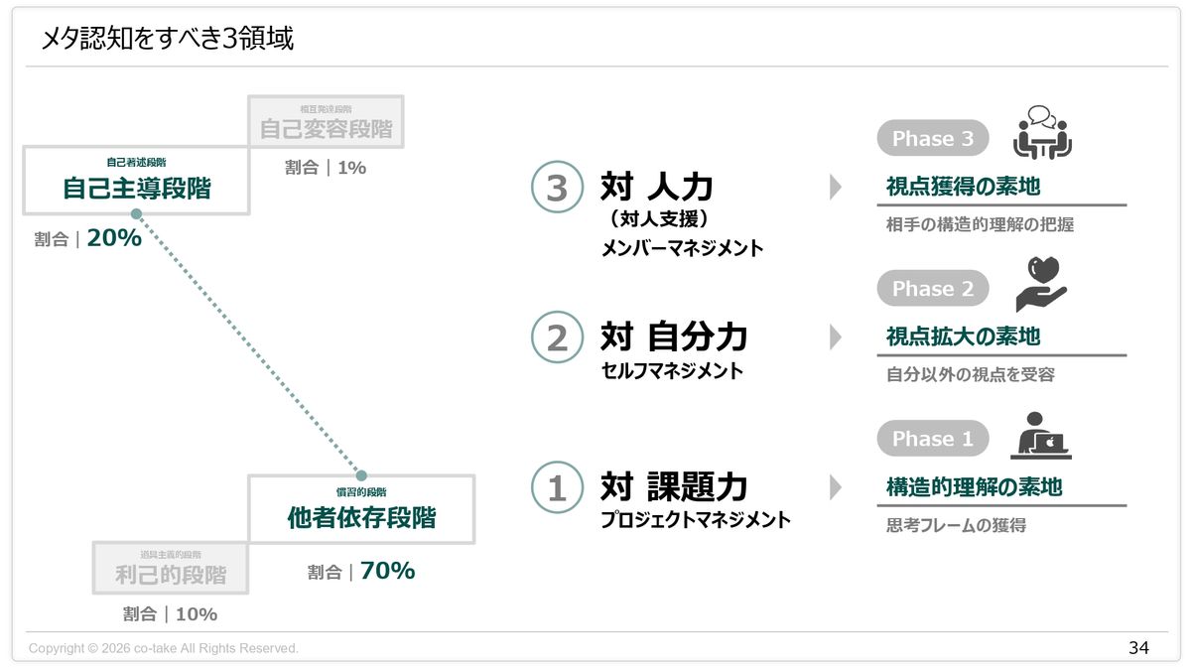This screenshot has width=1191, height=670.
Task: Click the faded 利己的段階 box
Action: [170, 568]
